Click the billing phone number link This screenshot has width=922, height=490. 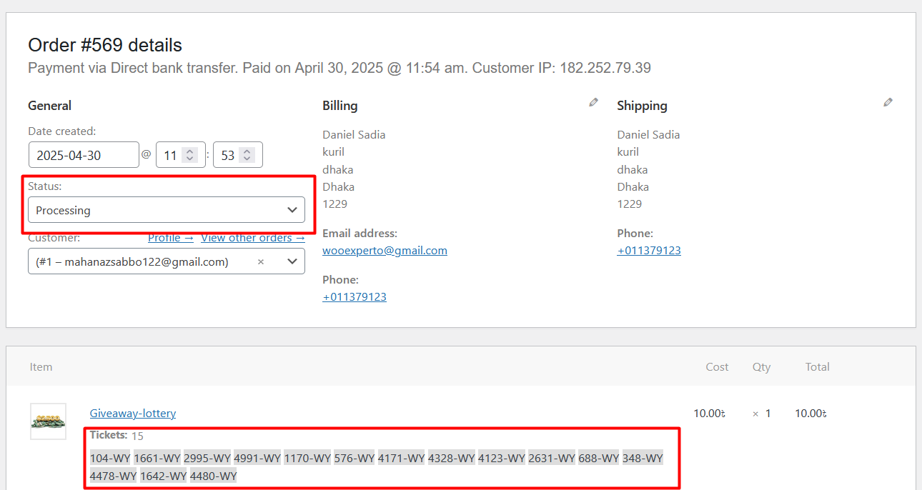point(355,297)
